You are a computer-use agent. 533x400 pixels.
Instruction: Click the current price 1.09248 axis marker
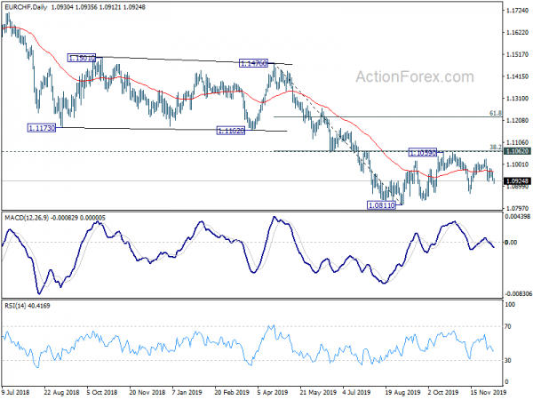[x=517, y=181]
